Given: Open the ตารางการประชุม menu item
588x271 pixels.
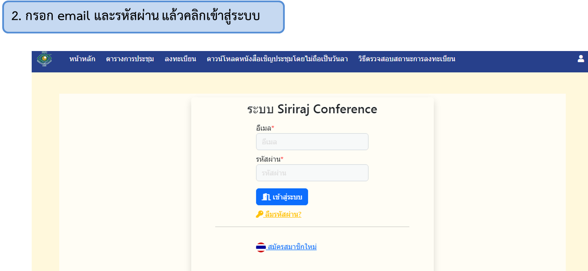Looking at the screenshot, I should click(130, 59).
